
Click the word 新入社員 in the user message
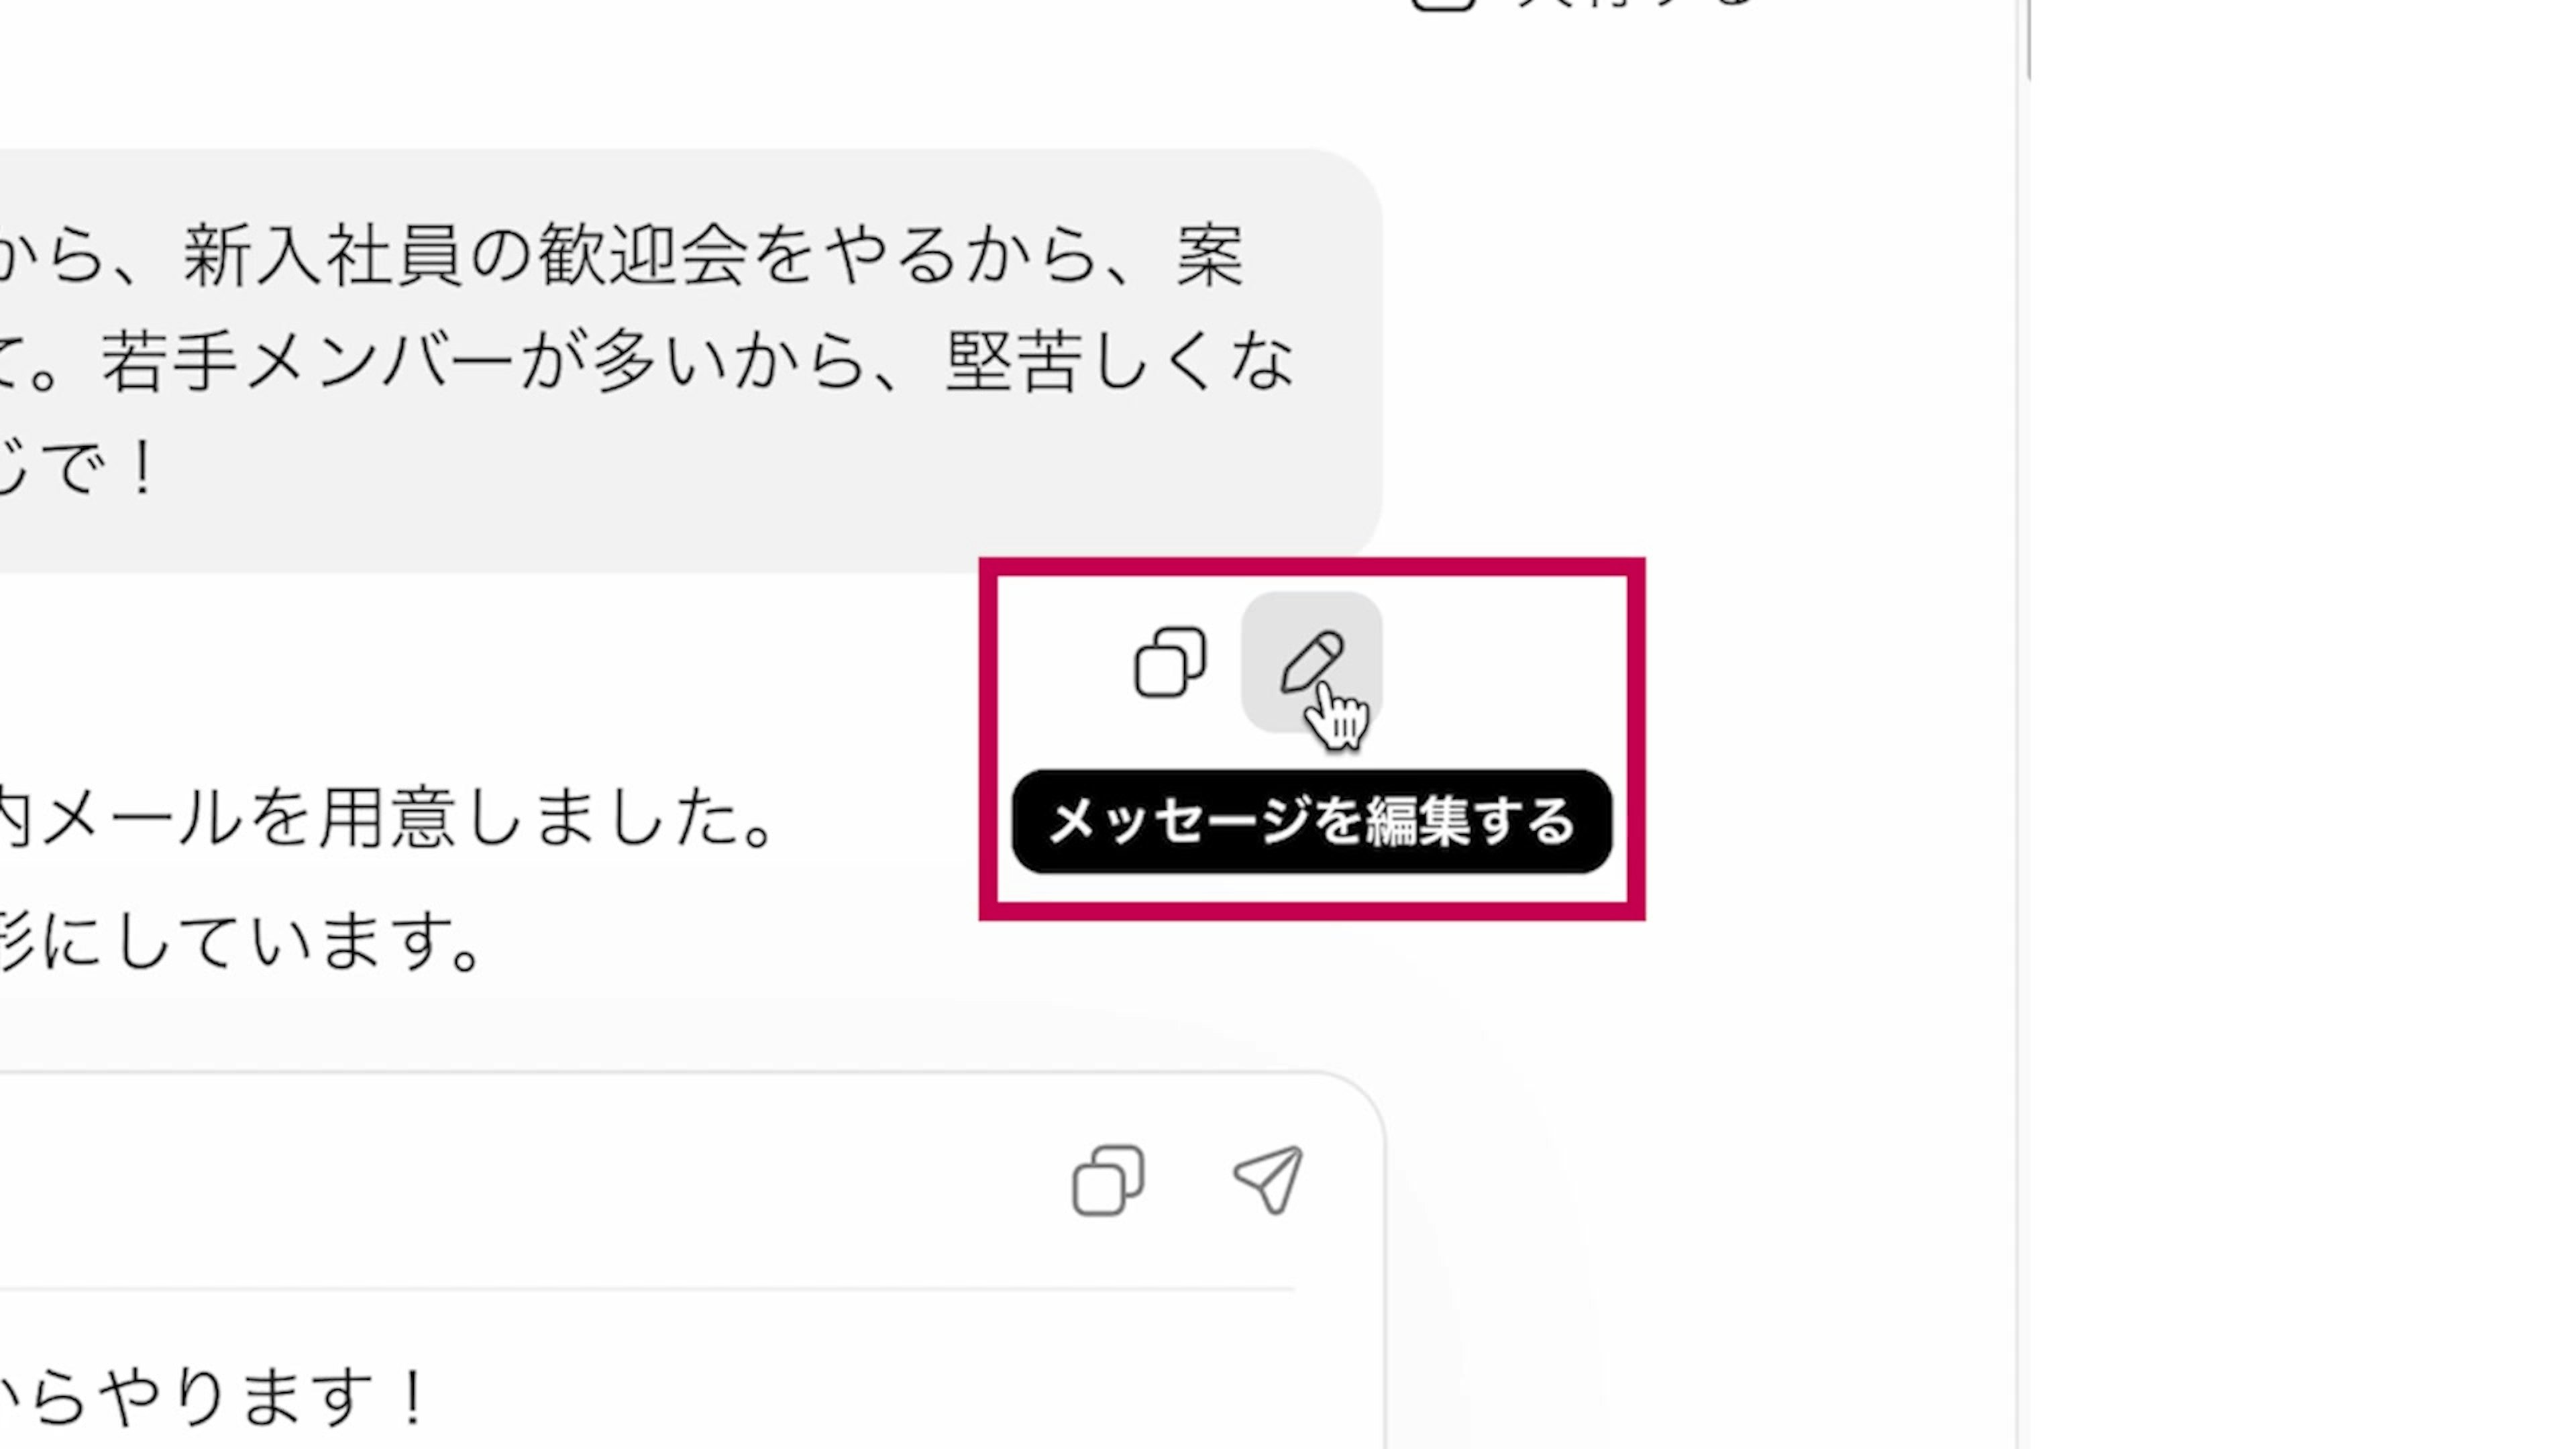[x=322, y=256]
